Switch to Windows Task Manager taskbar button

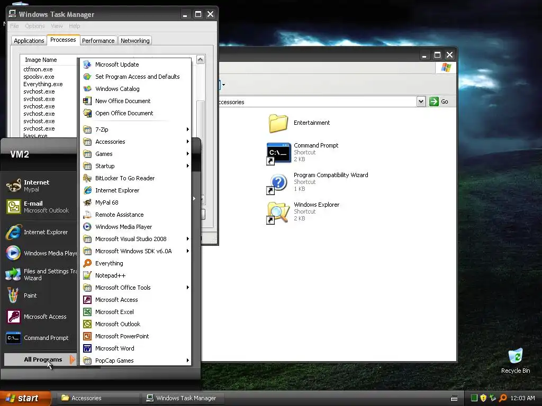[183, 398]
